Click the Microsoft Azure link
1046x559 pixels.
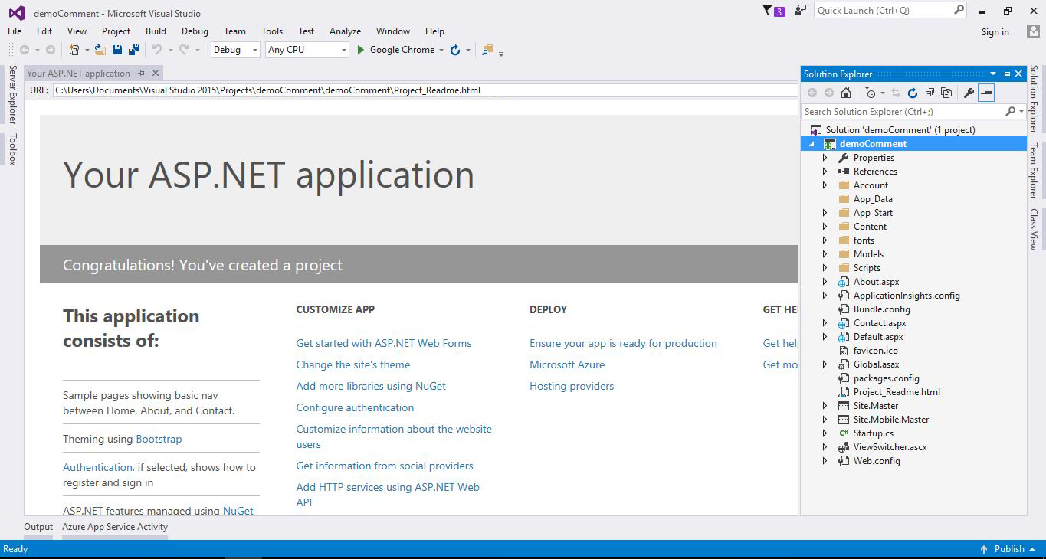tap(567, 364)
